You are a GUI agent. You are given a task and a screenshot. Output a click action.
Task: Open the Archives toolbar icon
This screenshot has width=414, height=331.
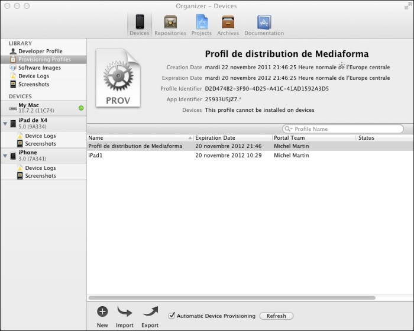tap(228, 23)
